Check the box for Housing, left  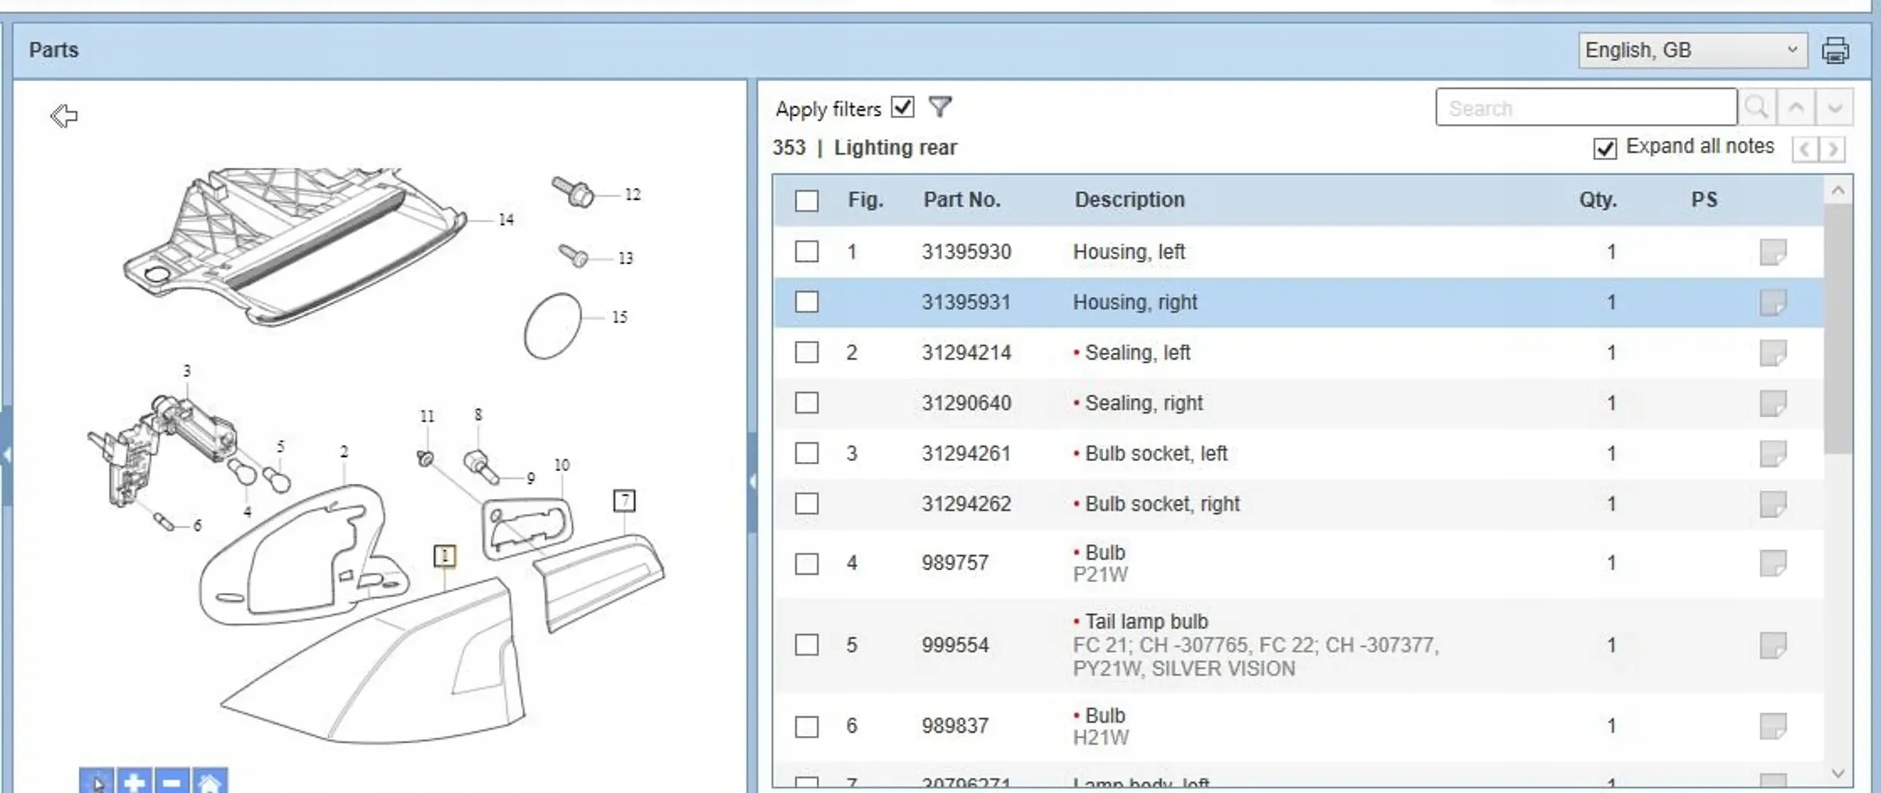[807, 251]
